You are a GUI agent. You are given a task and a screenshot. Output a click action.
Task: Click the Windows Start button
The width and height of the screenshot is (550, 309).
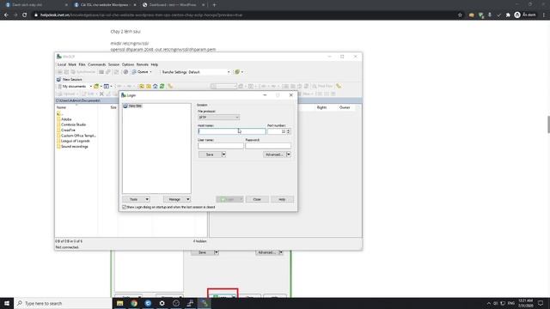7,303
